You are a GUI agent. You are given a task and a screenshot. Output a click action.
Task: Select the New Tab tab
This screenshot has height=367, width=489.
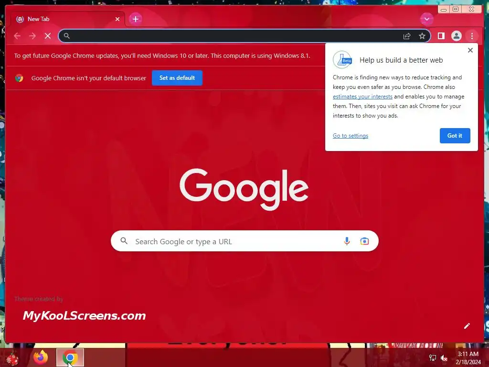(68, 19)
